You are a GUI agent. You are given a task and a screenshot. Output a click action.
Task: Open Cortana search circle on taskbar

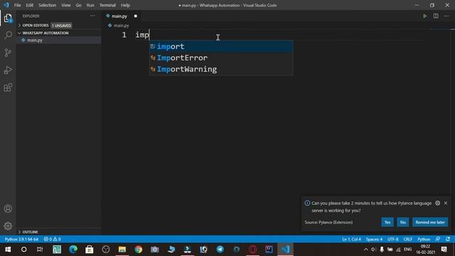pos(23,250)
